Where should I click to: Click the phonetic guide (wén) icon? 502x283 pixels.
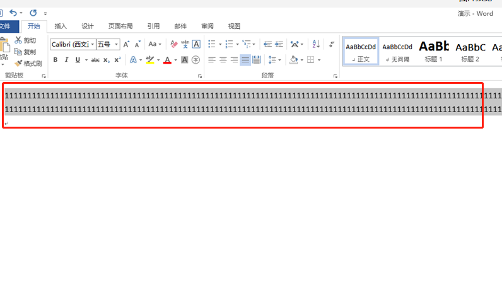click(185, 44)
